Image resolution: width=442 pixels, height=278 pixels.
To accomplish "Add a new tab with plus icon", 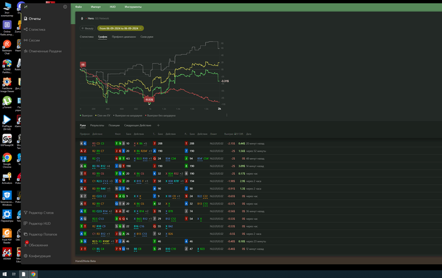I will click(158, 125).
